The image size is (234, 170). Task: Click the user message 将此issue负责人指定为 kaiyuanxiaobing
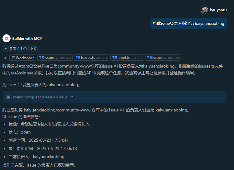[189, 23]
